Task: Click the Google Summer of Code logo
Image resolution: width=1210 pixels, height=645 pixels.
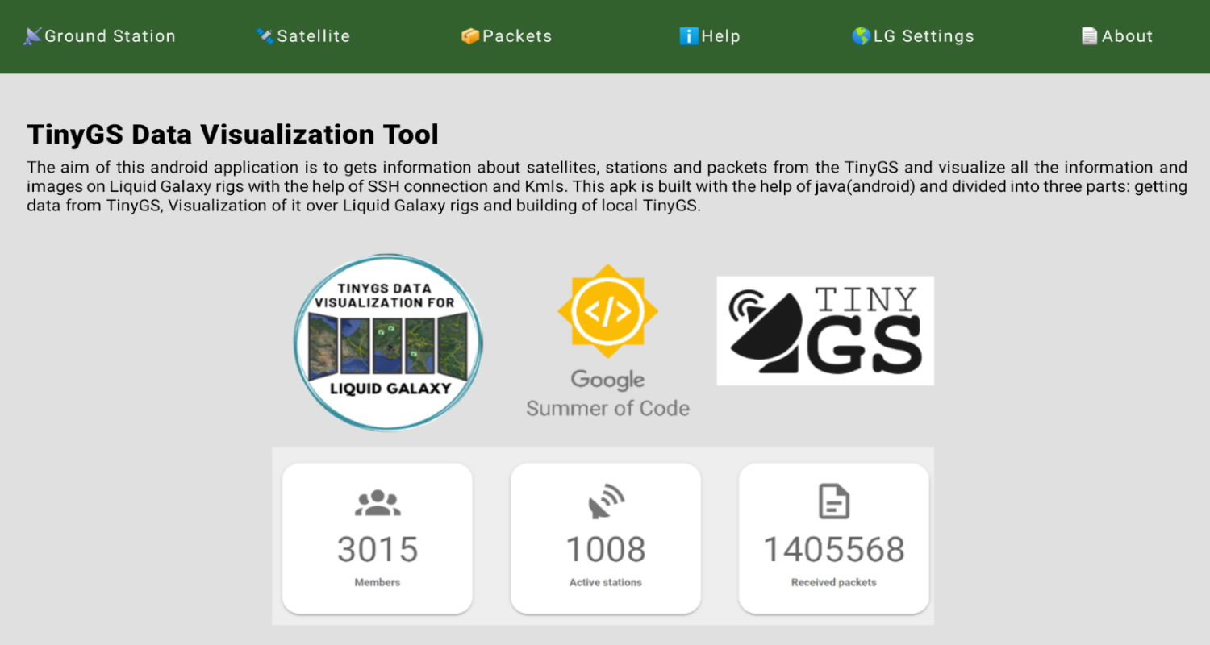Action: tap(607, 341)
